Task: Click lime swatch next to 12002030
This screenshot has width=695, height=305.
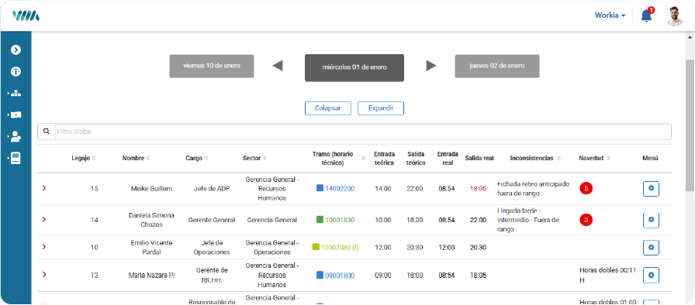Action: point(316,247)
